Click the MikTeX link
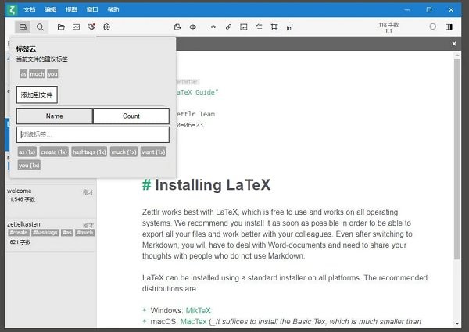 pyautogui.click(x=198, y=310)
